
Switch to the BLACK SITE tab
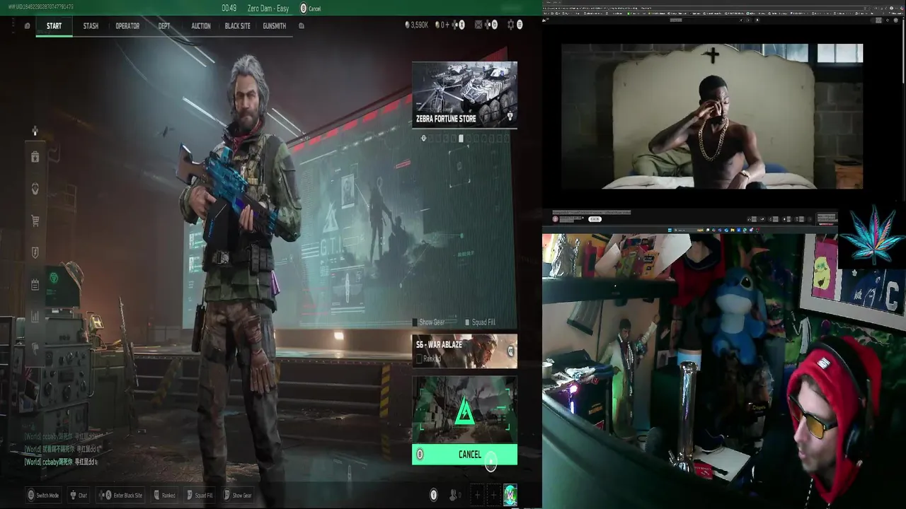[237, 26]
